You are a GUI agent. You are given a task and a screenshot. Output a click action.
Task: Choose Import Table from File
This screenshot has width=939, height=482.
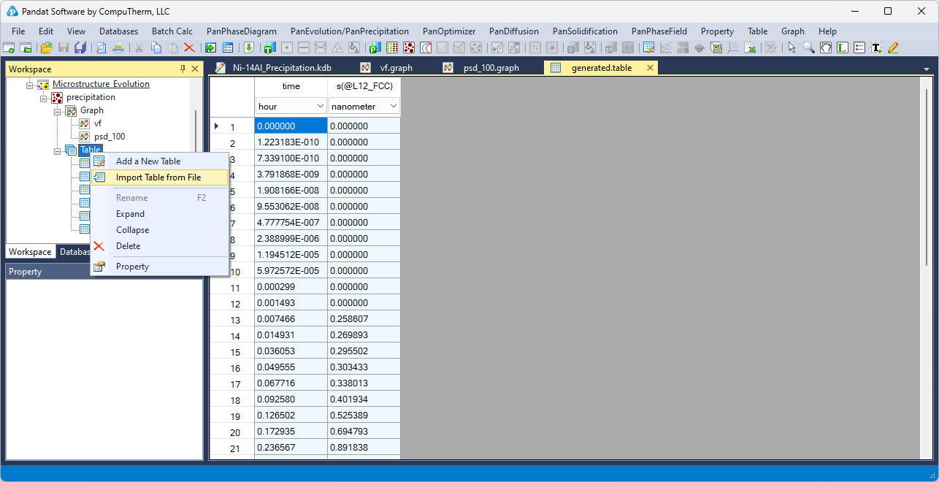tap(158, 177)
